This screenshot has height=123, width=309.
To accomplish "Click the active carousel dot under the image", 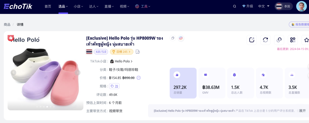I will click(47, 107).
